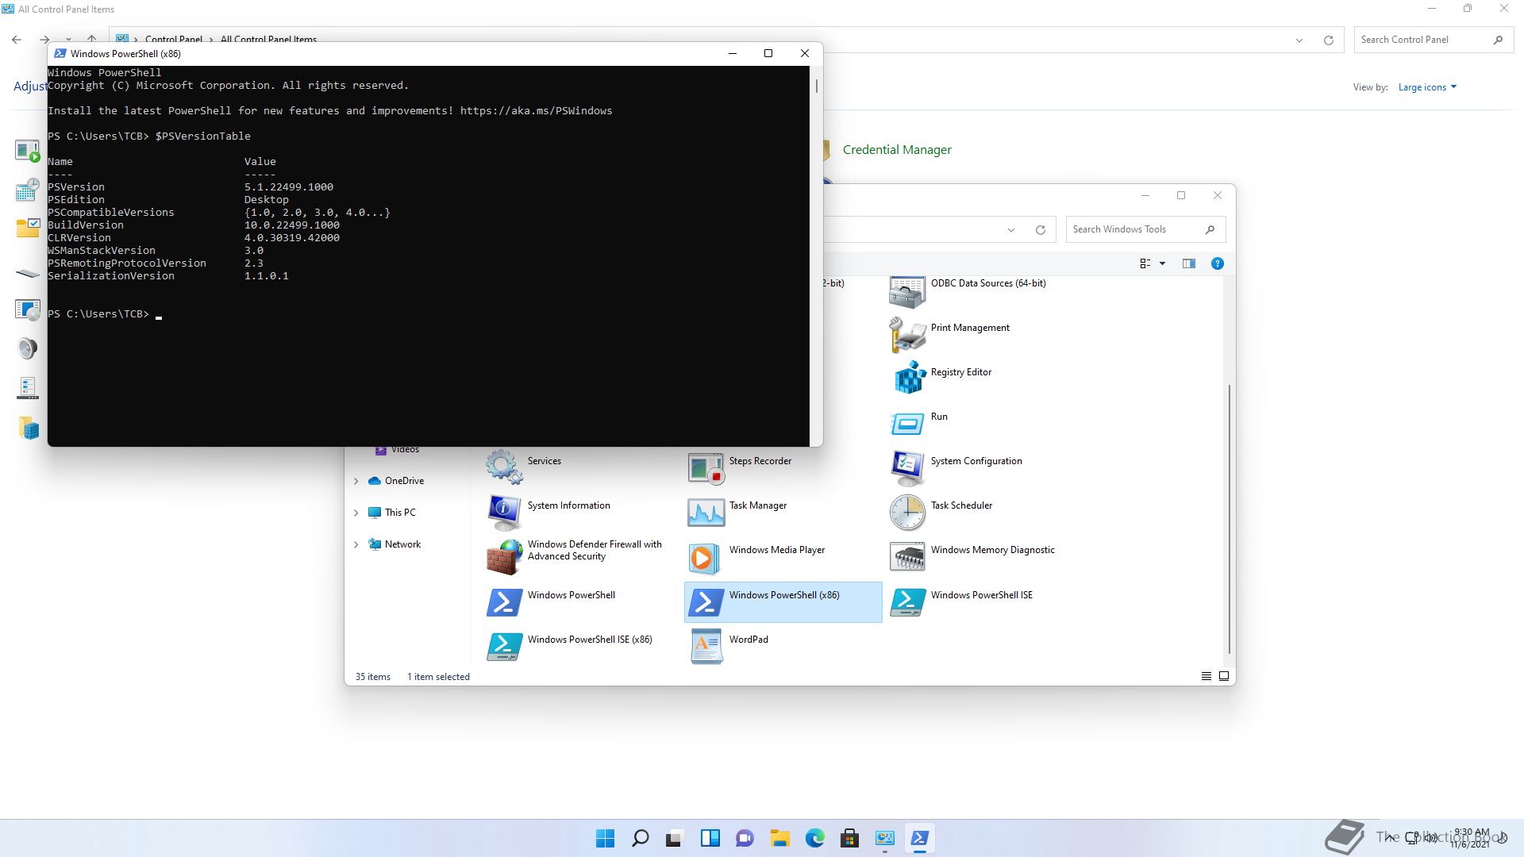The image size is (1524, 857).
Task: Switch to details view in Windows Tools status bar
Action: point(1206,676)
